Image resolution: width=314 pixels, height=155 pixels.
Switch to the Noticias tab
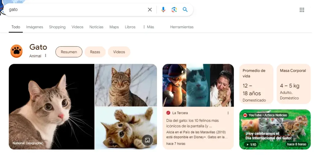pos(96,27)
